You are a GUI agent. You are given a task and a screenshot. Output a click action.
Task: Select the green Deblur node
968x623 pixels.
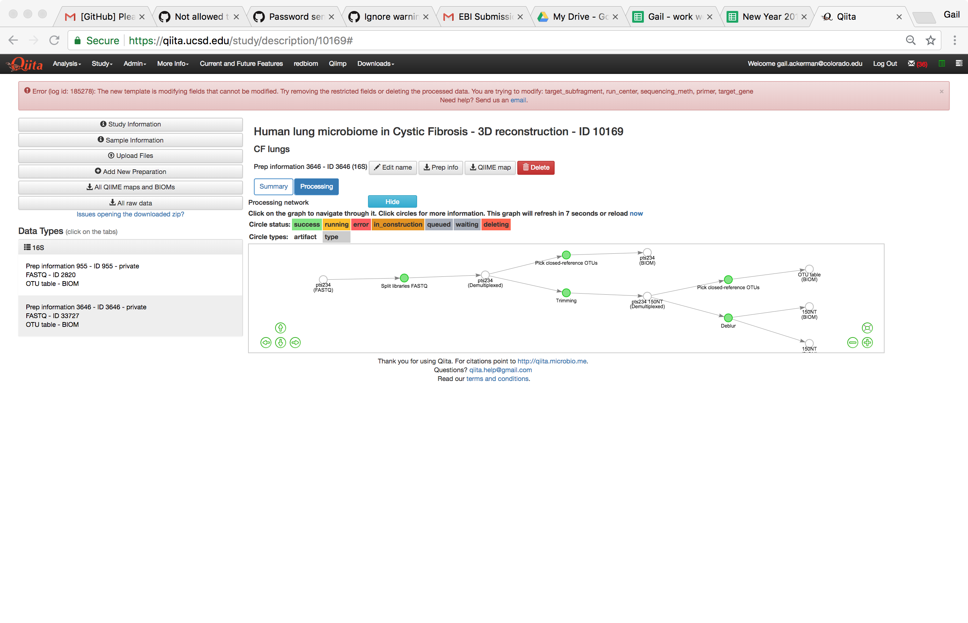coord(728,318)
